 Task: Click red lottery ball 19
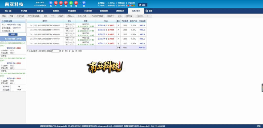pyautogui.click(x=76, y=3)
